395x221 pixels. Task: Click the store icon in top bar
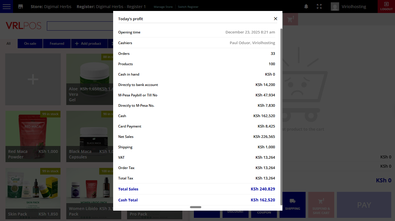point(21,6)
